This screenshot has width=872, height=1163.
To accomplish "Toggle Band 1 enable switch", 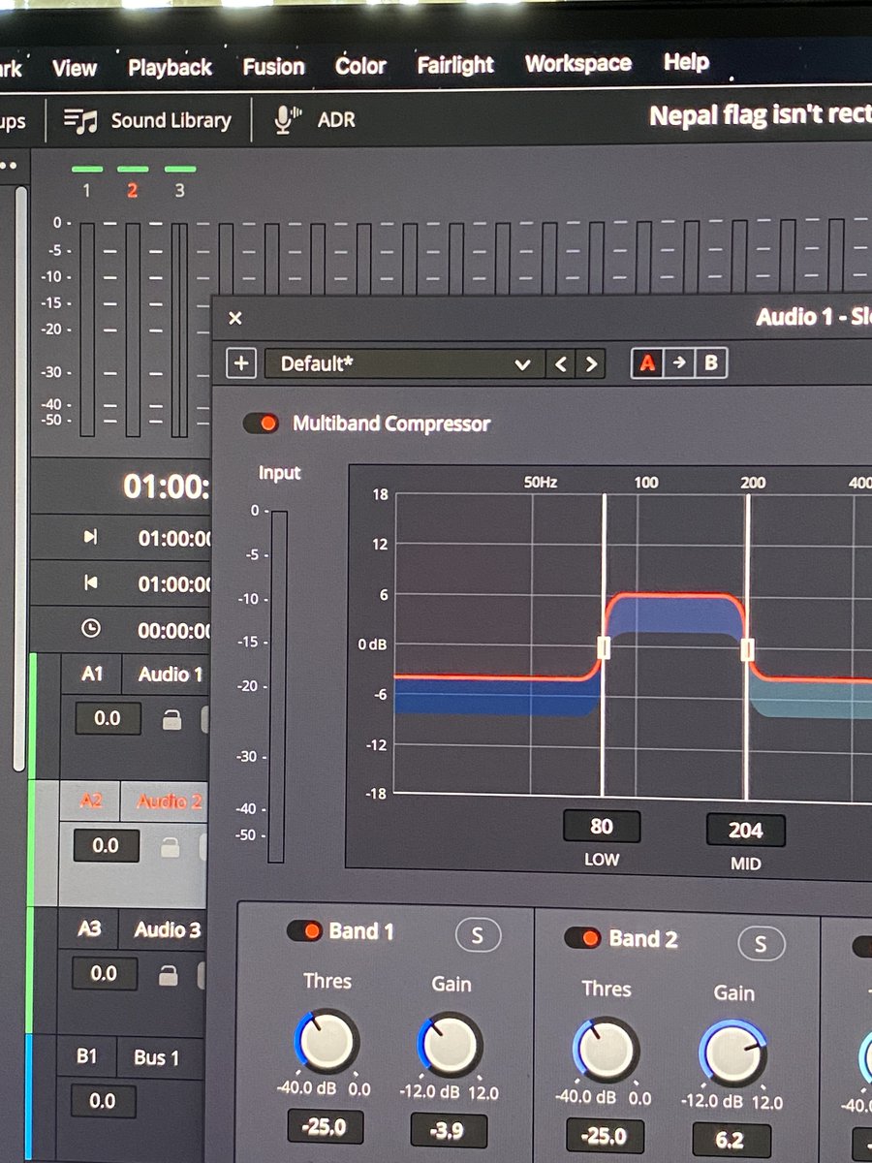I will (304, 931).
